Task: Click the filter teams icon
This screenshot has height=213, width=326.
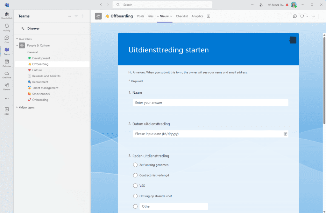Action: coord(76,16)
